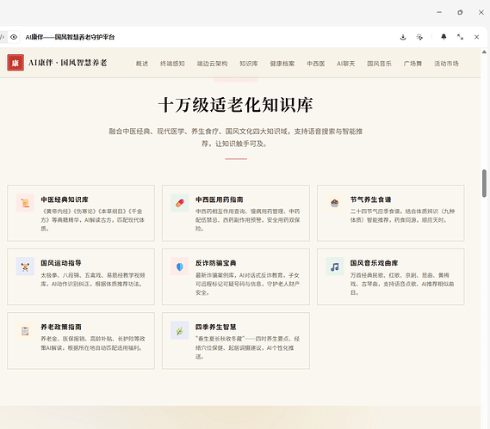This screenshot has height=429, width=490.
Task: Click the sparkle magic icon in the toolbar
Action: click(419, 37)
